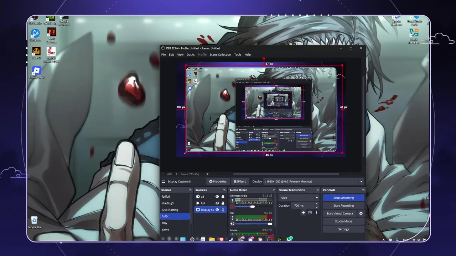Open the R.E.P.O. desktop shortcut
This screenshot has height=256, width=456.
click(36, 53)
